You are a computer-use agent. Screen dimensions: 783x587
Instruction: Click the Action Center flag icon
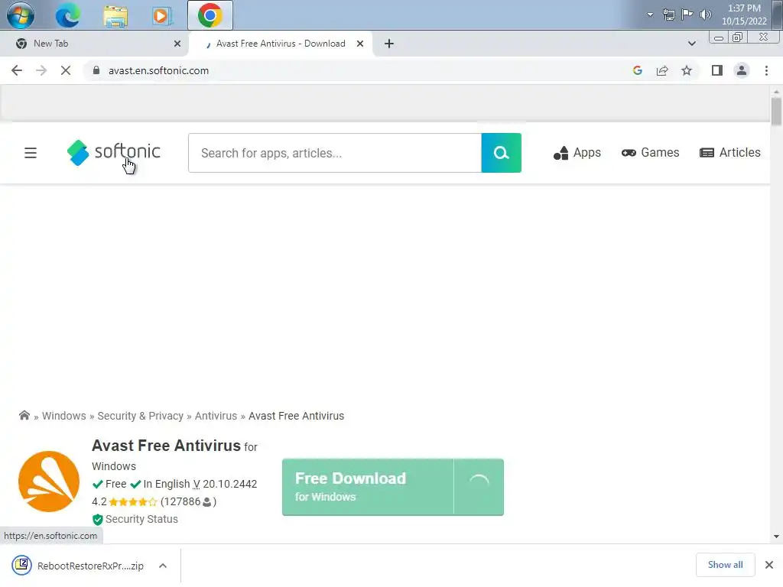pos(687,14)
